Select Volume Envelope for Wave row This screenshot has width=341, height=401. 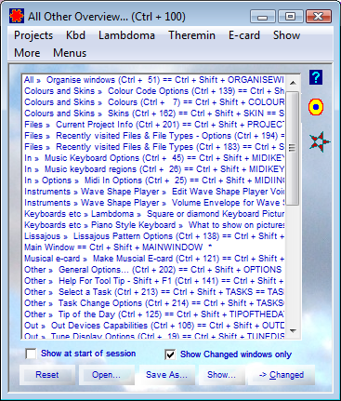coord(154,203)
